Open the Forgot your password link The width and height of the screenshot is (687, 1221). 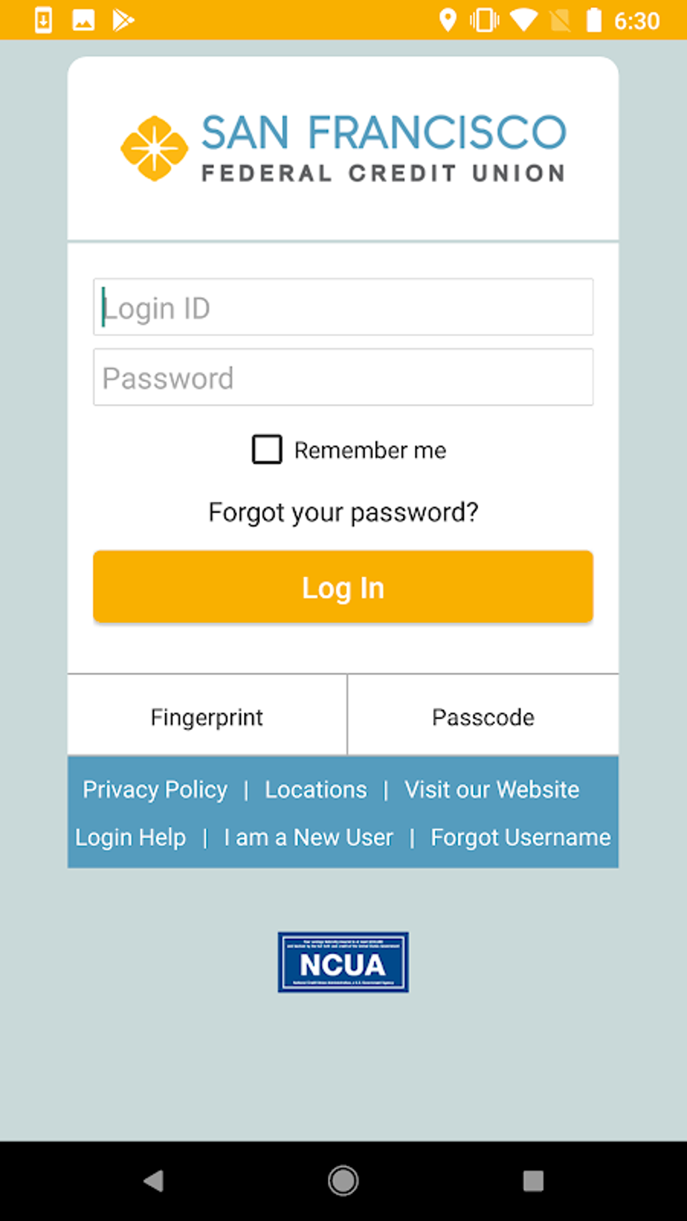pyautogui.click(x=343, y=512)
